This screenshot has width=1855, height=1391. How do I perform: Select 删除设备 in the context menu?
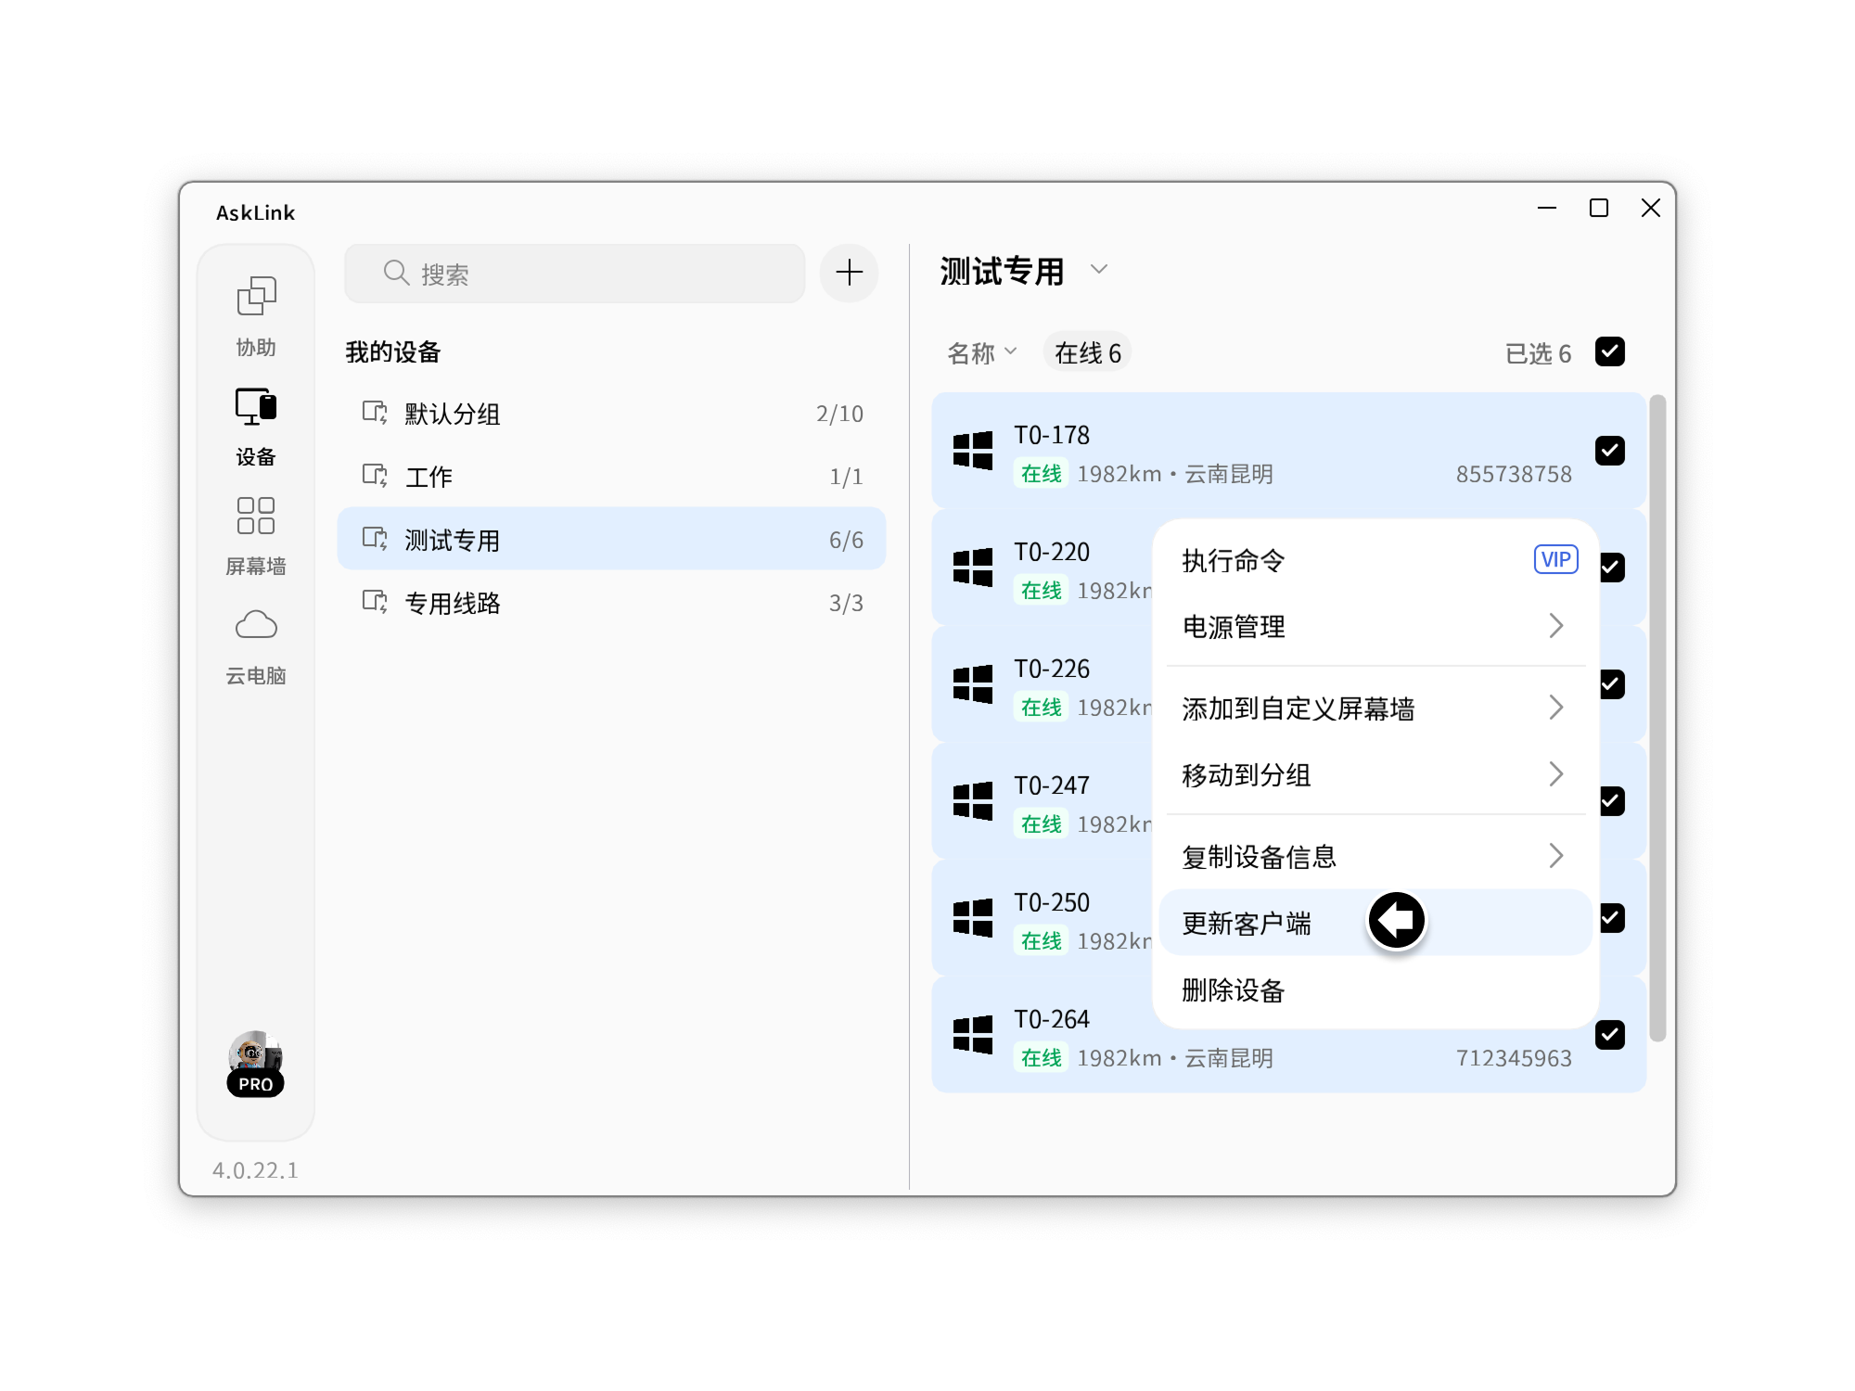1234,991
